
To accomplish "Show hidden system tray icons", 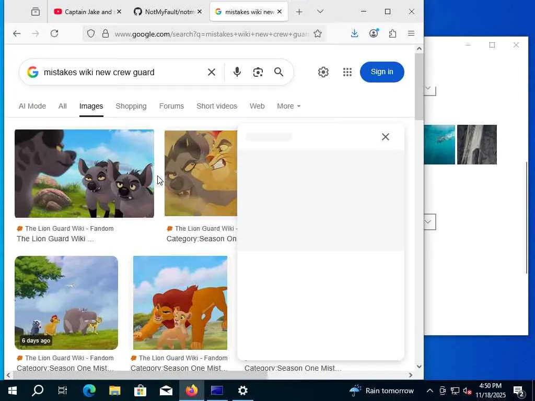I will tap(430, 391).
